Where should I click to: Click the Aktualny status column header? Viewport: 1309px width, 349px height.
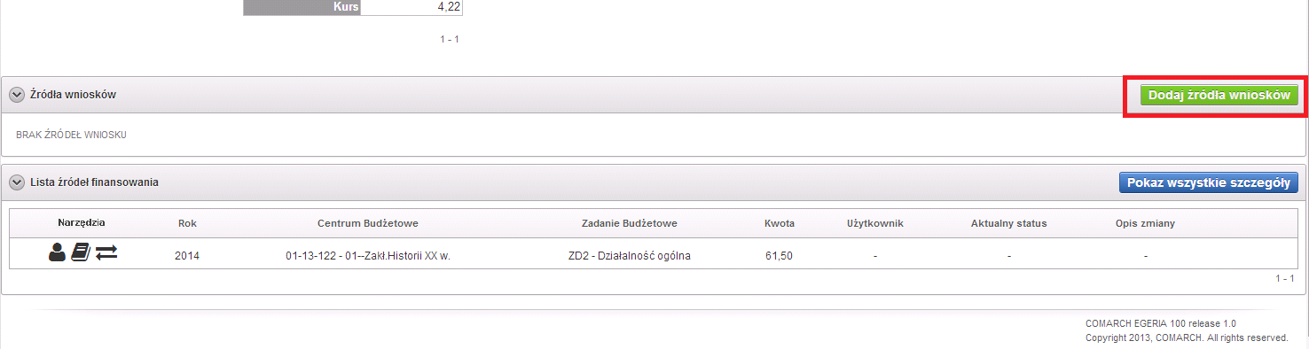pyautogui.click(x=1009, y=223)
